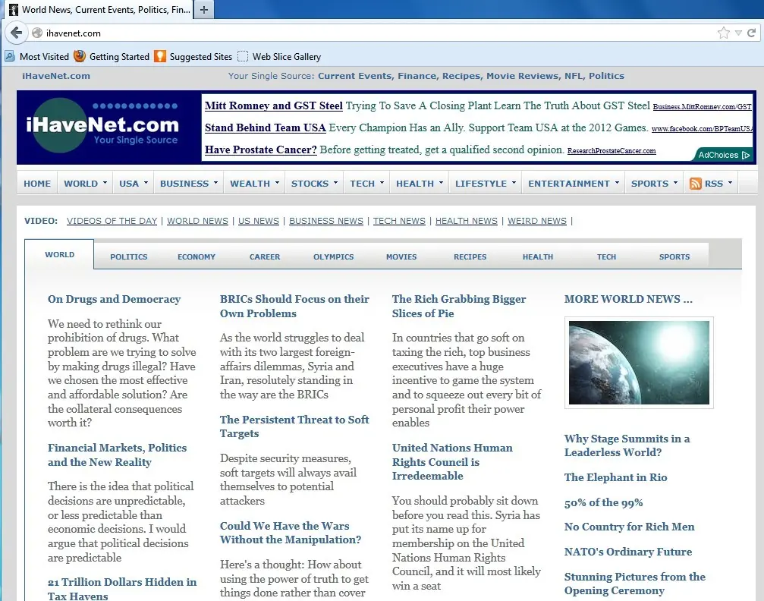Open United Nations Human Rights Council article

pyautogui.click(x=452, y=461)
